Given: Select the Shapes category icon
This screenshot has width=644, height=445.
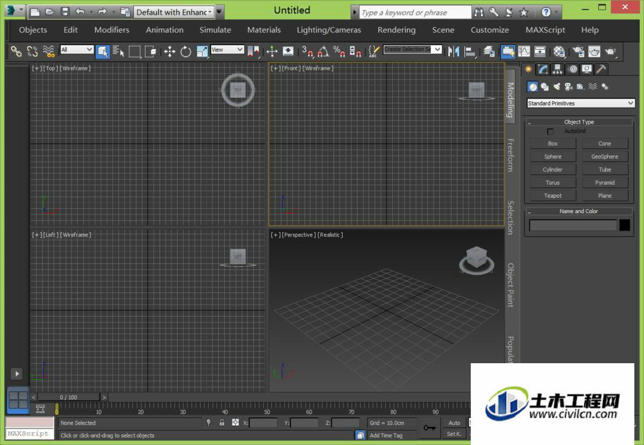Looking at the screenshot, I should 545,87.
